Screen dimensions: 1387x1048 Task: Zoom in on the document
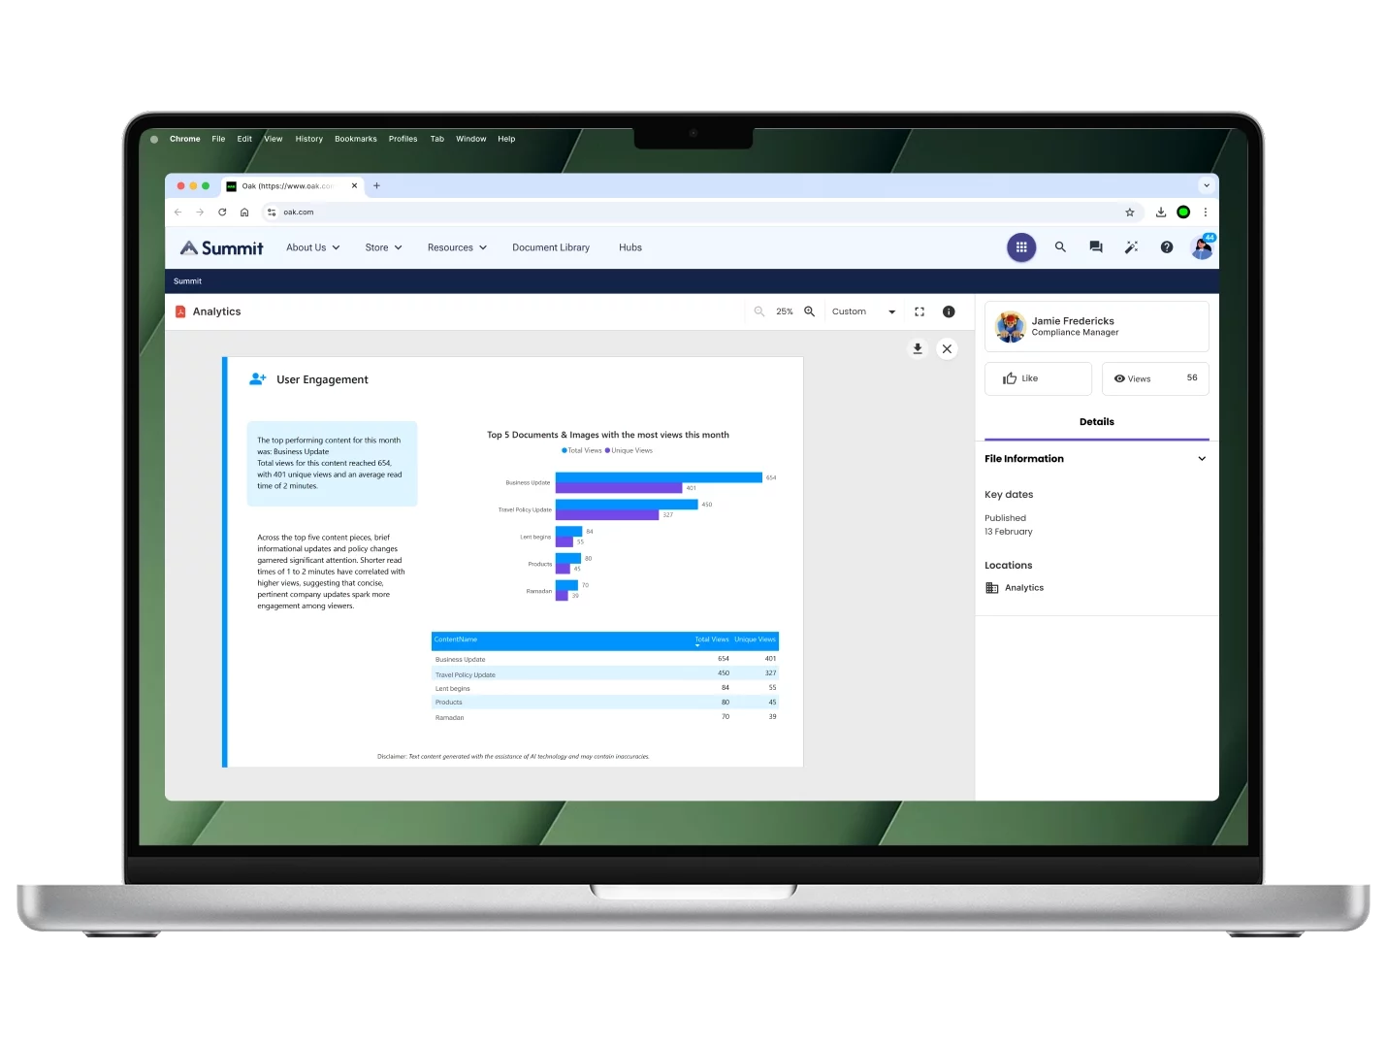(809, 311)
